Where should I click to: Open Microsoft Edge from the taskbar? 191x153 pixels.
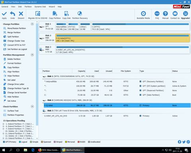[33, 150]
